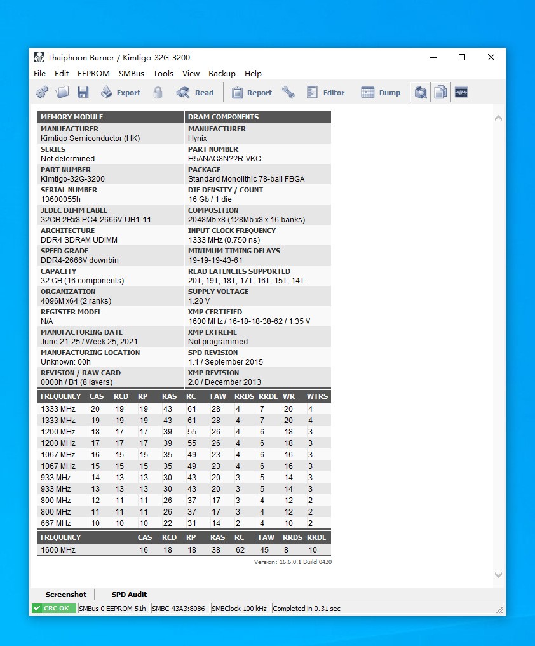535x646 pixels.
Task: Open the Edit menu
Action: click(x=62, y=73)
